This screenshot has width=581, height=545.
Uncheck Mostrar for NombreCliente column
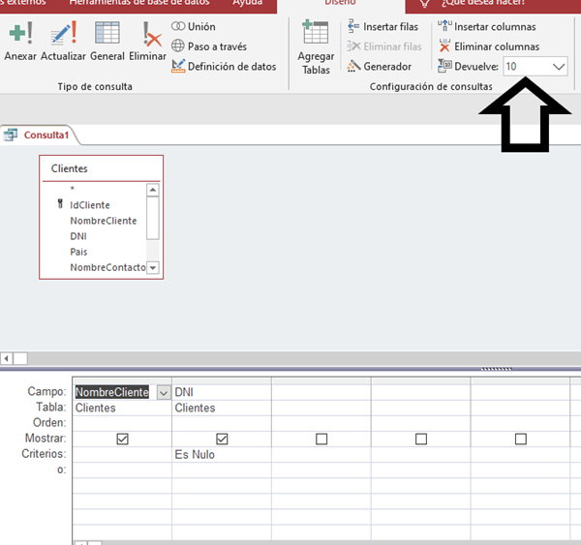tap(122, 439)
